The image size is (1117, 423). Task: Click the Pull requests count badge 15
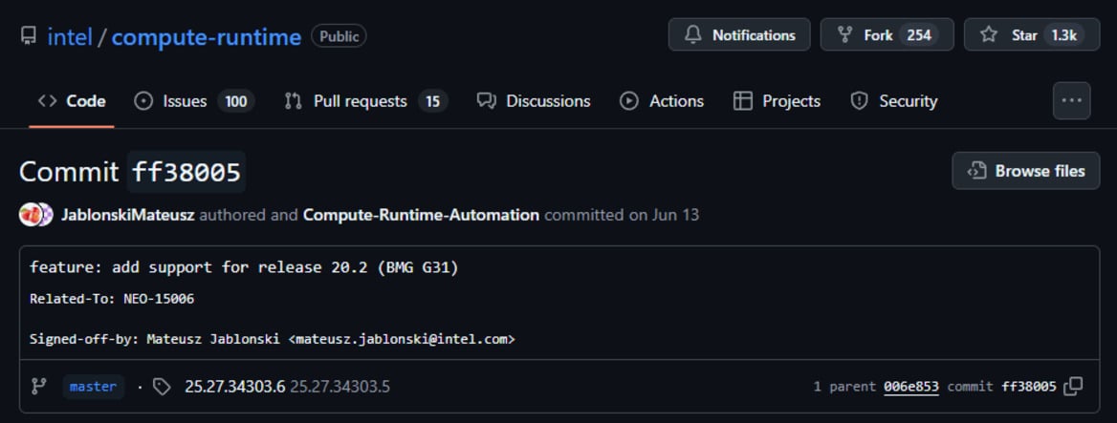pos(432,101)
